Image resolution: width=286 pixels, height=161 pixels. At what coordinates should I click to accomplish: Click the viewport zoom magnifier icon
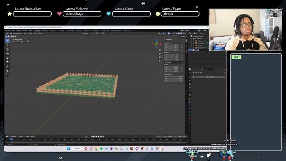point(160,50)
